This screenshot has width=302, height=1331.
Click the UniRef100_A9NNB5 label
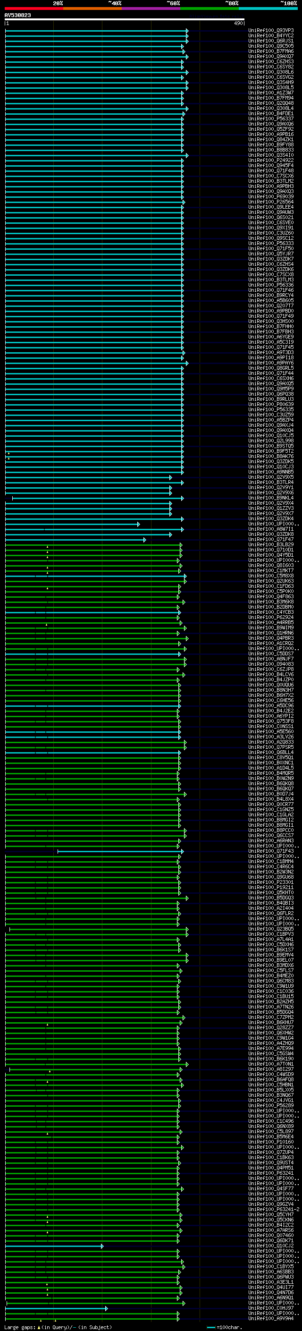271,472
